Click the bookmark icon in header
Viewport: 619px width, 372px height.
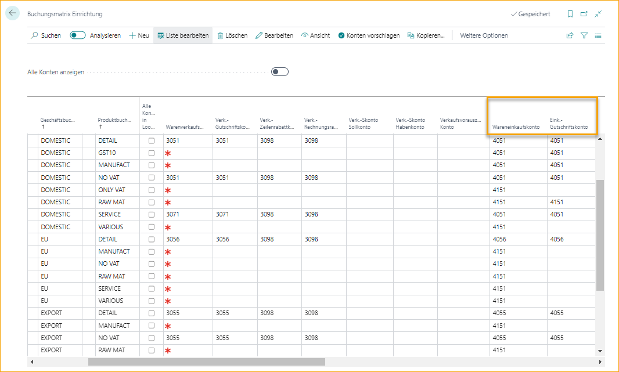click(x=570, y=14)
